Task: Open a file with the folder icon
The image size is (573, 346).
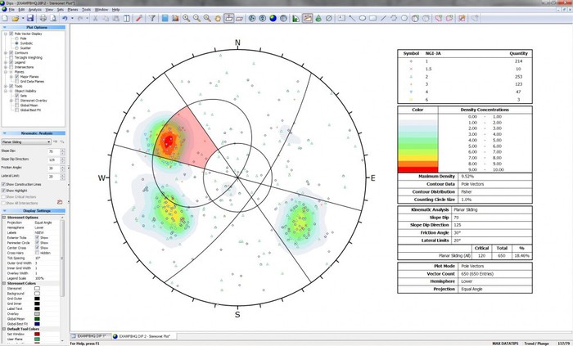Action: tap(15, 17)
